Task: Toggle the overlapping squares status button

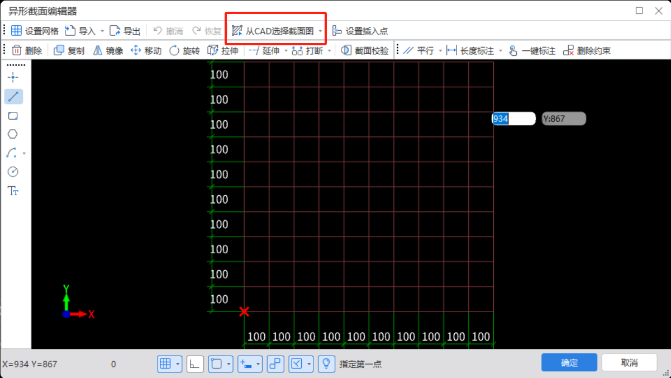Action: [x=275, y=364]
